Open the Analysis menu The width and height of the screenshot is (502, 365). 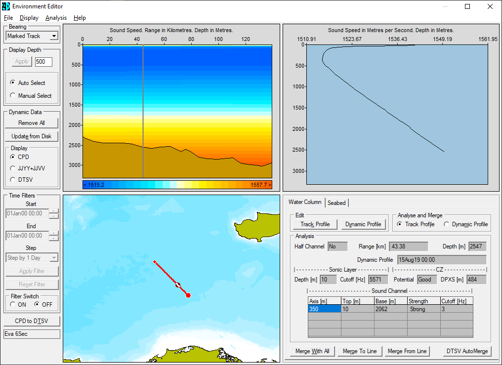click(x=56, y=18)
